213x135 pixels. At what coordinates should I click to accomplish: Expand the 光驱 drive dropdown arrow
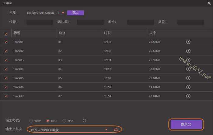(63, 13)
